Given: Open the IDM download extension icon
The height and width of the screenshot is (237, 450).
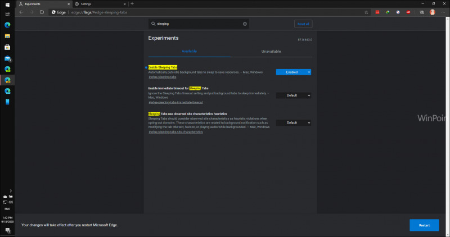Looking at the screenshot, I should click(x=388, y=12).
